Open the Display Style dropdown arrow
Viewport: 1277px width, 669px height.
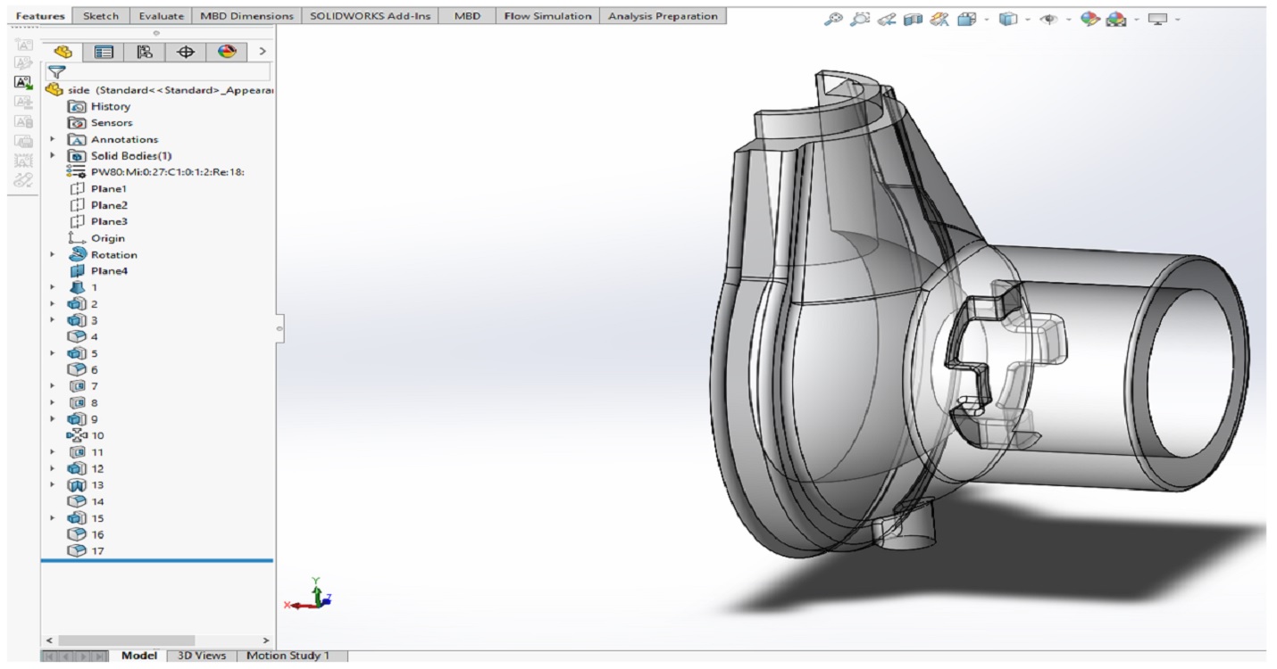pyautogui.click(x=1026, y=20)
